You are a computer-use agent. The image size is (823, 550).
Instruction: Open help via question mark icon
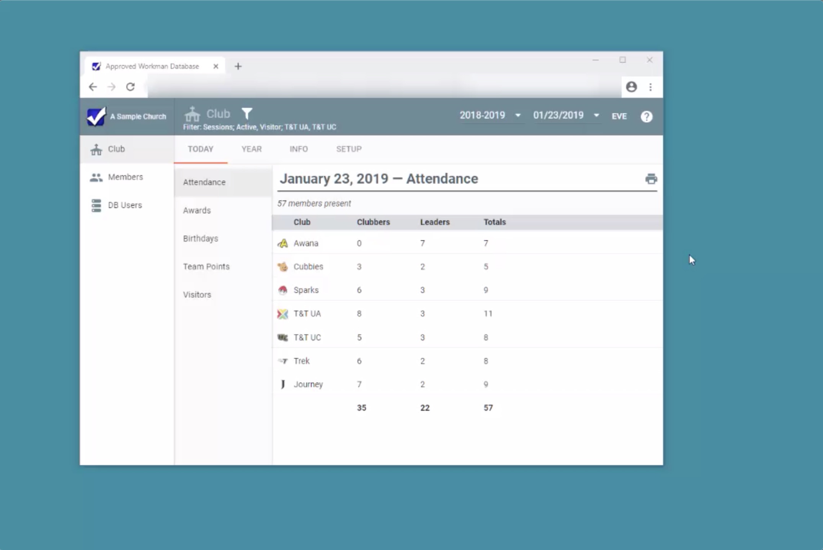(x=646, y=116)
